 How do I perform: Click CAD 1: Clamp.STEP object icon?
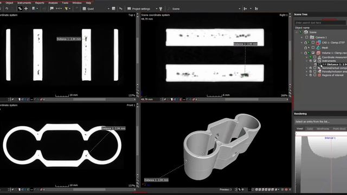tap(318, 42)
